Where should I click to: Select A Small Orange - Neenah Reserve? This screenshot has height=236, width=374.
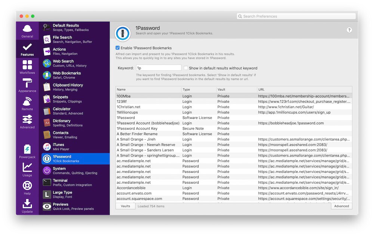[234, 145]
